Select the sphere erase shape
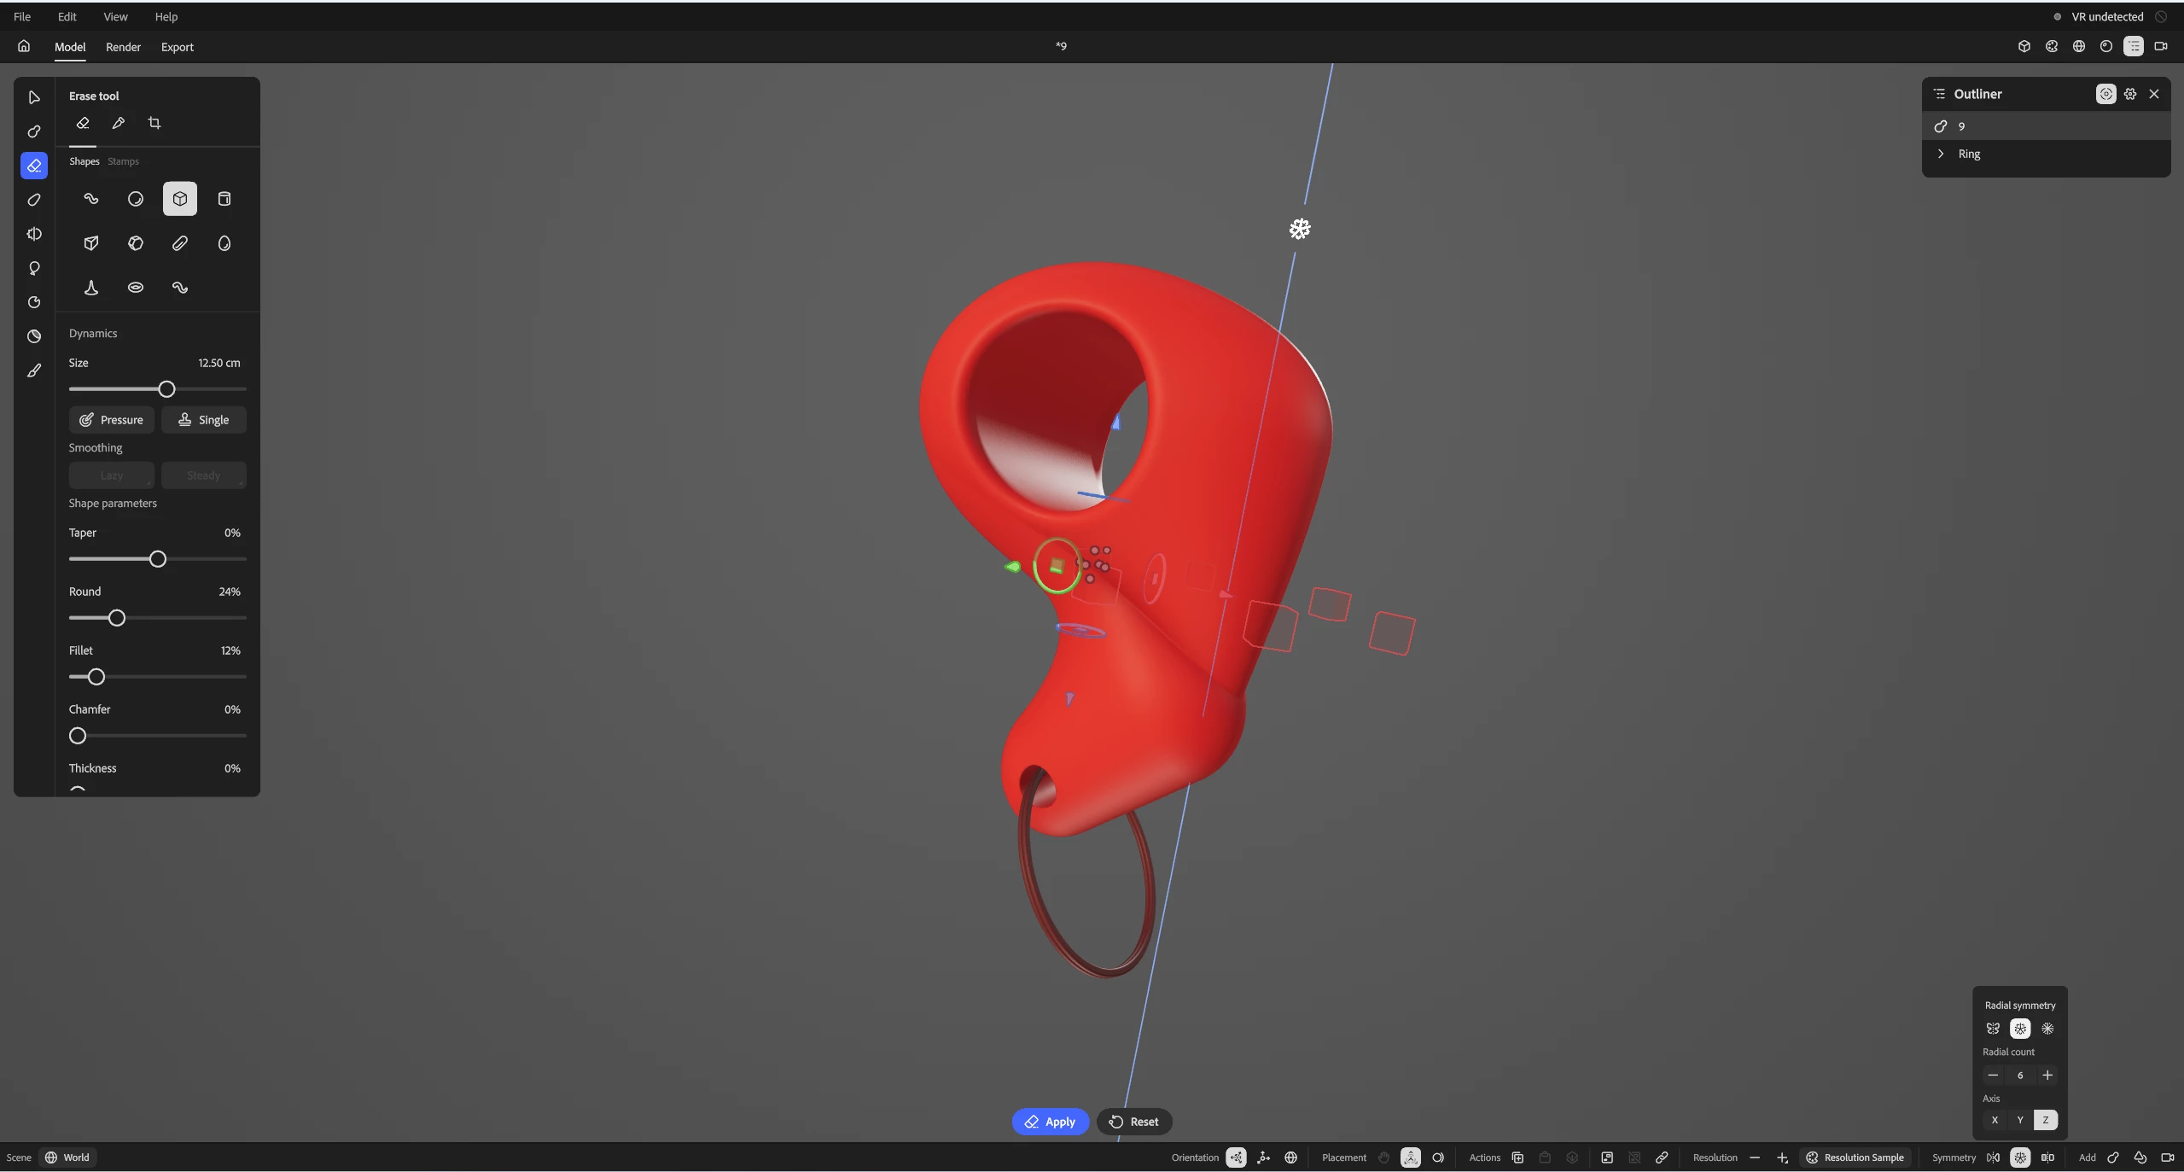The width and height of the screenshot is (2184, 1172). (x=136, y=199)
